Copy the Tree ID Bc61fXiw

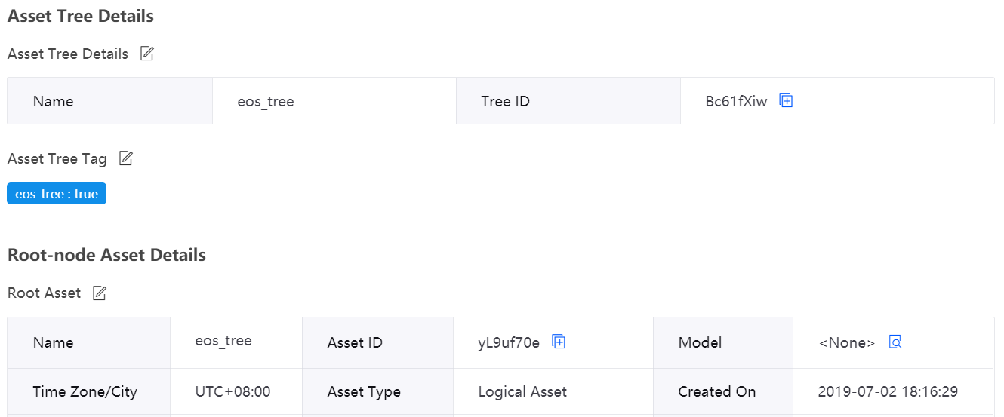click(x=786, y=100)
